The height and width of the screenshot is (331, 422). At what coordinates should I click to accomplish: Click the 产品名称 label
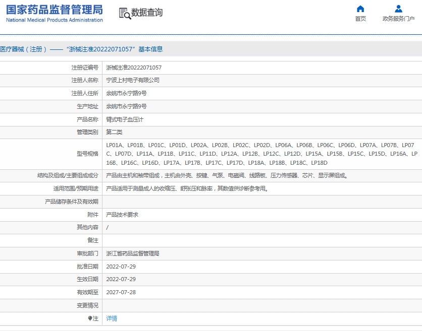point(87,119)
